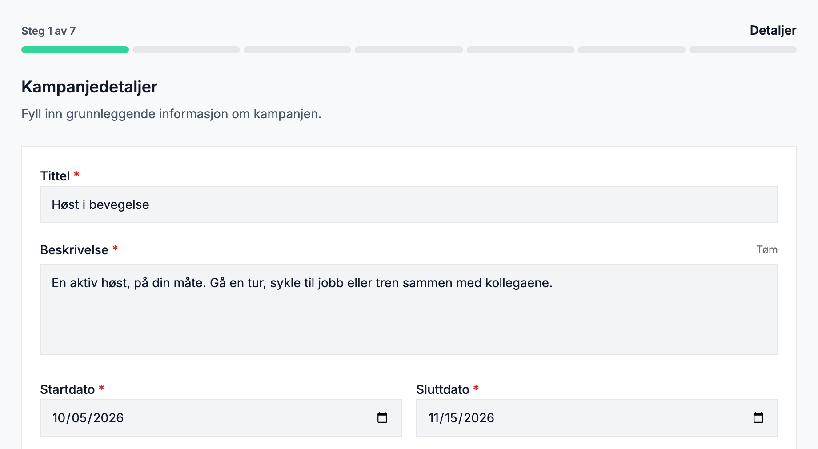Viewport: 818px width, 449px height.
Task: Click the Sluttdato date field 11/15/2026
Action: [x=597, y=418]
